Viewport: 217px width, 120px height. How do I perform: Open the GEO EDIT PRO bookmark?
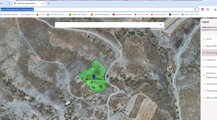pos(141,14)
